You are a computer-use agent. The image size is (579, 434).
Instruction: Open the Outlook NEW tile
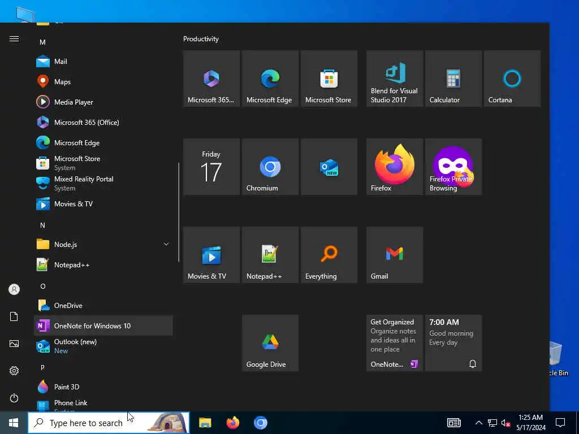pos(329,167)
